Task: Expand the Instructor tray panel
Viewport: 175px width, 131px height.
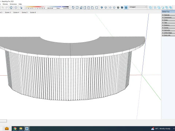Action: [x=168, y=30]
